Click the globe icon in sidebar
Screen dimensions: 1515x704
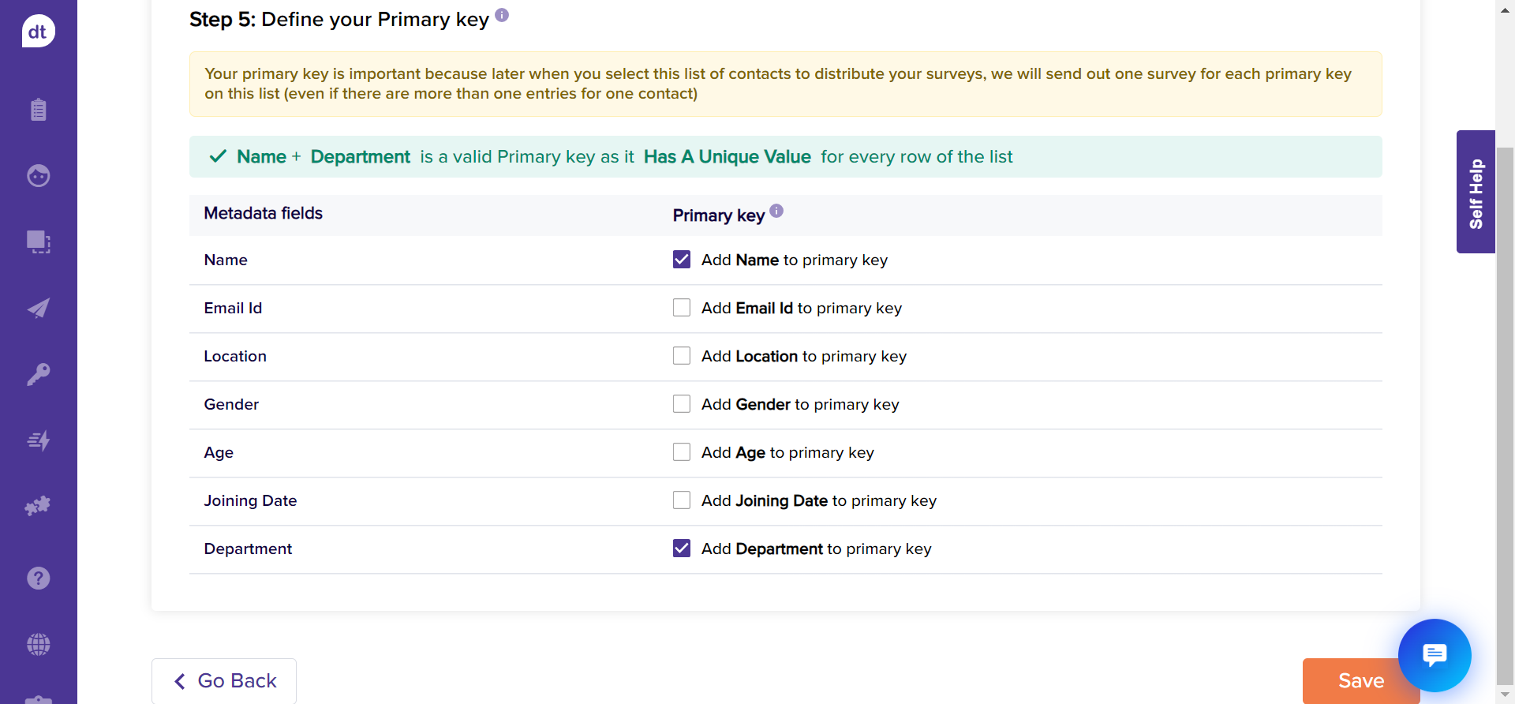pos(38,645)
